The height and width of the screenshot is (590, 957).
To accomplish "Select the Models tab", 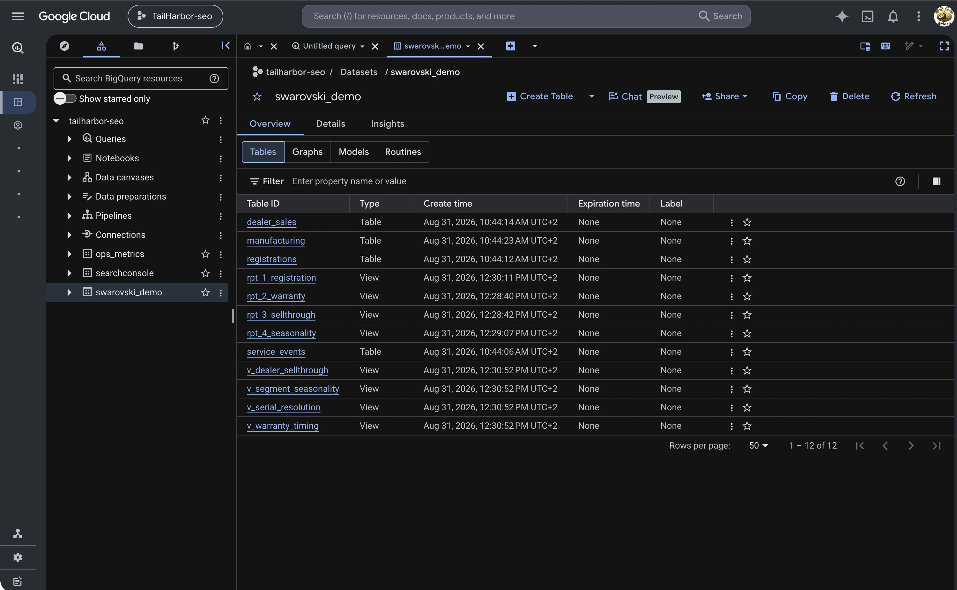I will (x=353, y=152).
